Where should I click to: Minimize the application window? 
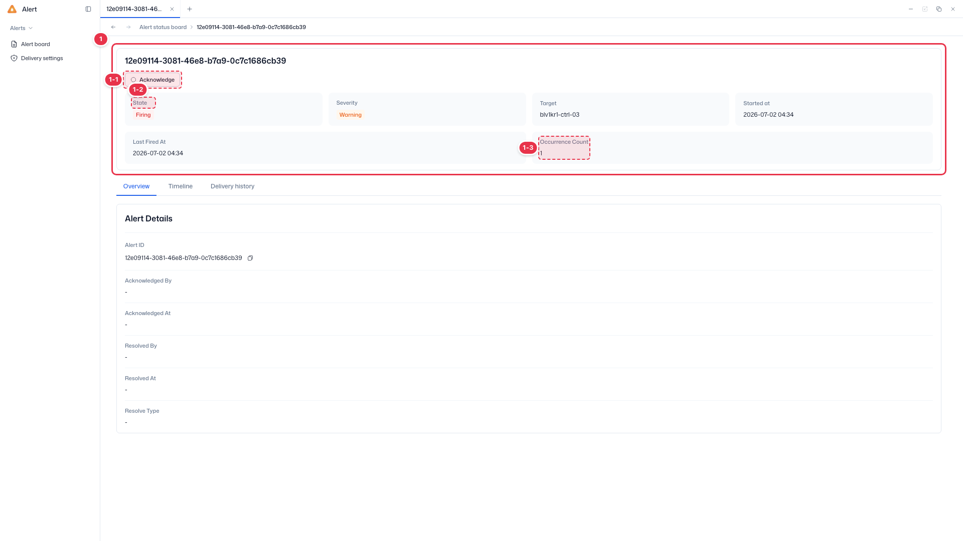click(911, 9)
